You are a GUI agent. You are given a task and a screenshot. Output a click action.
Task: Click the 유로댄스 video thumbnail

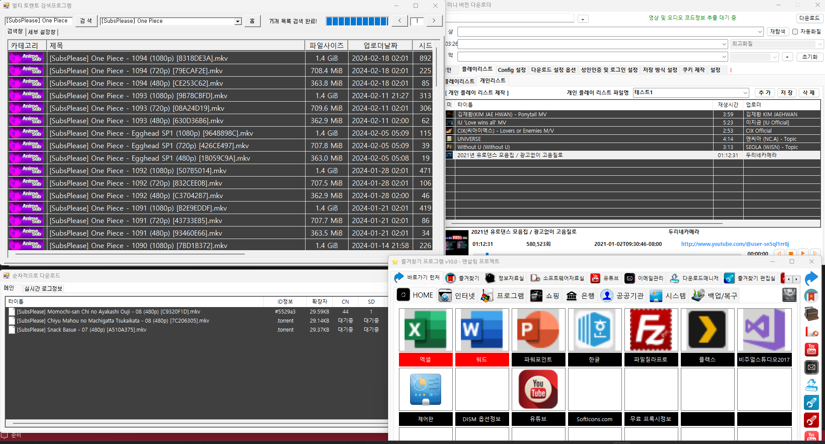pos(457,242)
